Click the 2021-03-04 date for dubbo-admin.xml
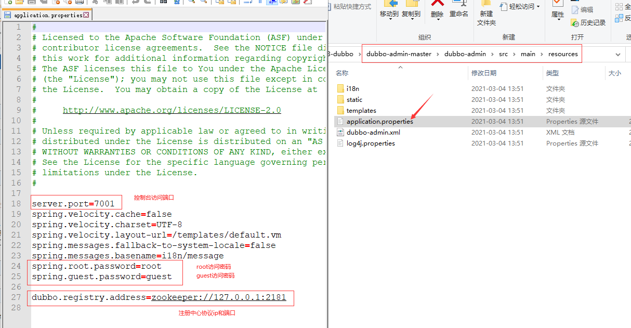 pos(497,132)
